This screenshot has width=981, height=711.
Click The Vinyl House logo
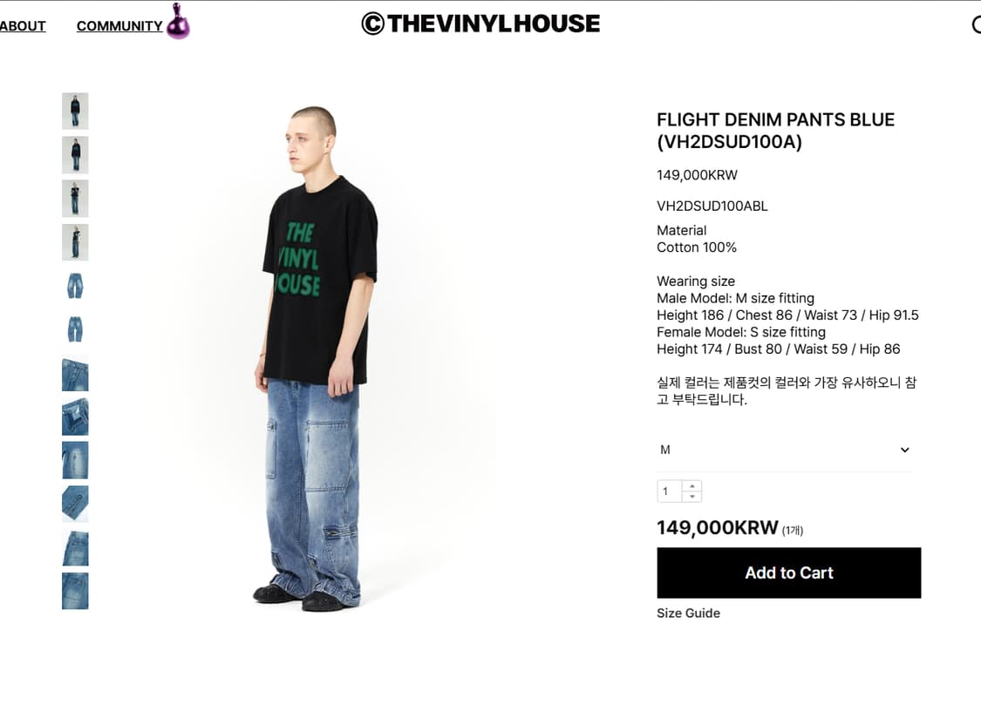pos(480,24)
